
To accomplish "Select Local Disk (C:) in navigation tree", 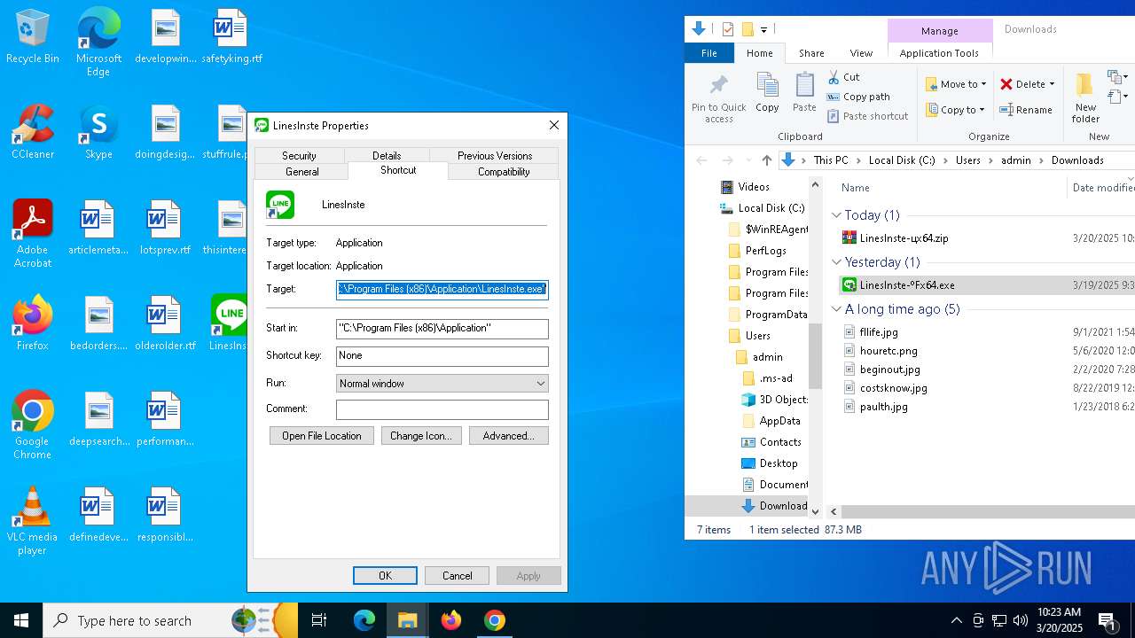I will tap(771, 208).
